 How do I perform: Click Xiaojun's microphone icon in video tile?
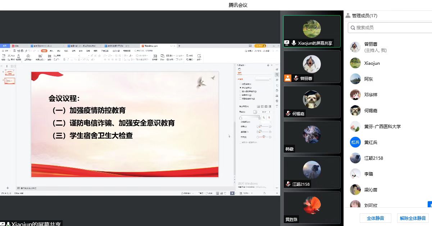294,43
